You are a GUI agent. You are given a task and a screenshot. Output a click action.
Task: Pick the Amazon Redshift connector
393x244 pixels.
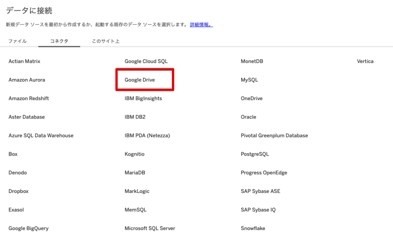tap(29, 98)
